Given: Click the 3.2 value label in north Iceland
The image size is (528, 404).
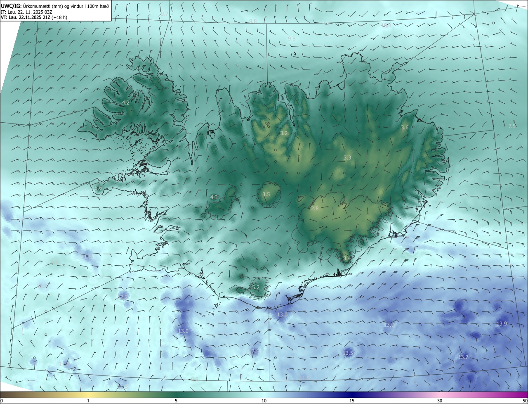Looking at the screenshot, I should (284, 133).
